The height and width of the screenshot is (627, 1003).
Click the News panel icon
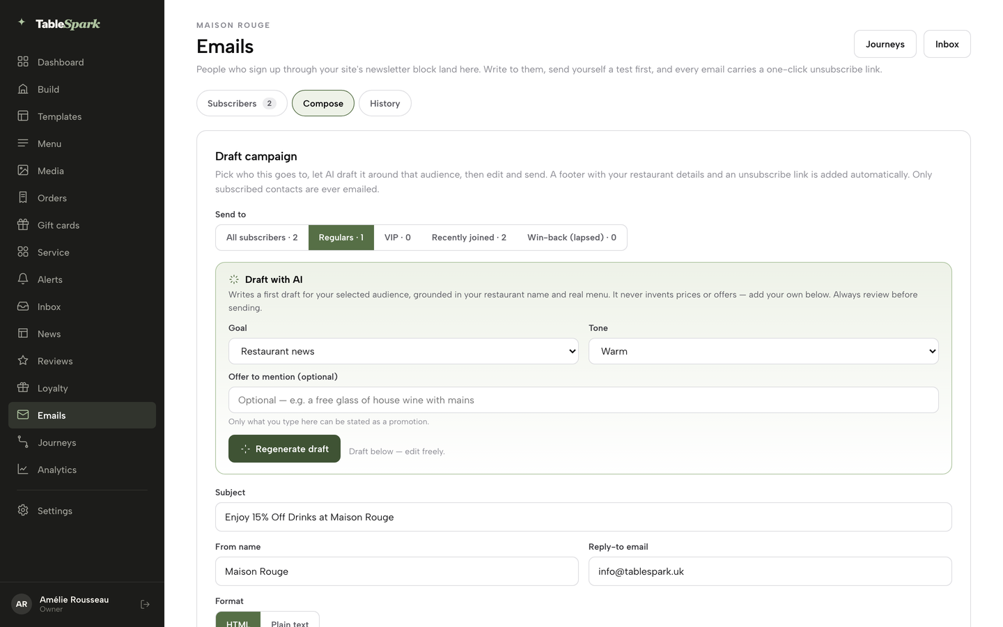(x=23, y=334)
